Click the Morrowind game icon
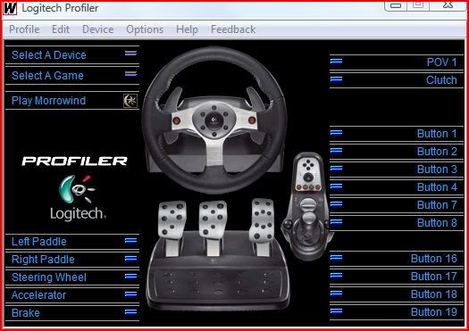Screen dimensions: 469x331 pos(130,101)
